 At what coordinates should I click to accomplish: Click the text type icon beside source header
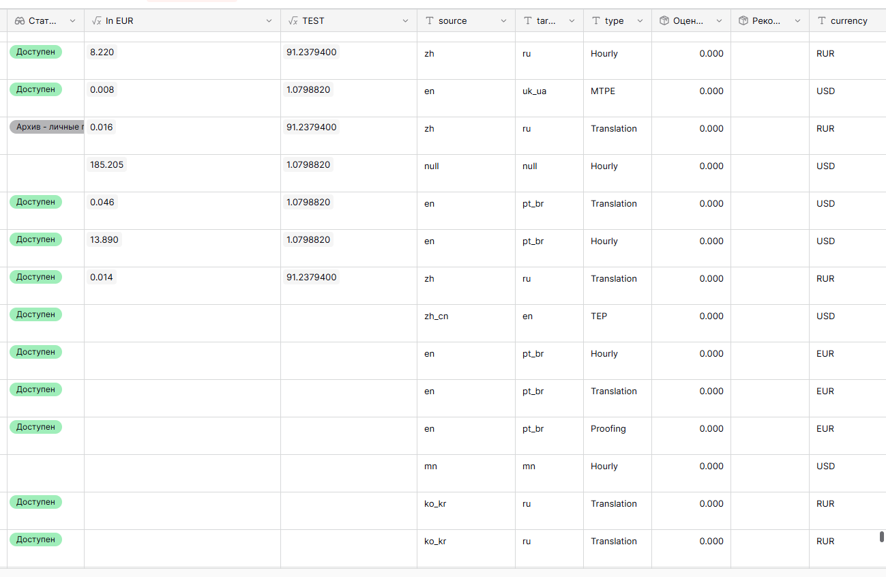[x=430, y=21]
